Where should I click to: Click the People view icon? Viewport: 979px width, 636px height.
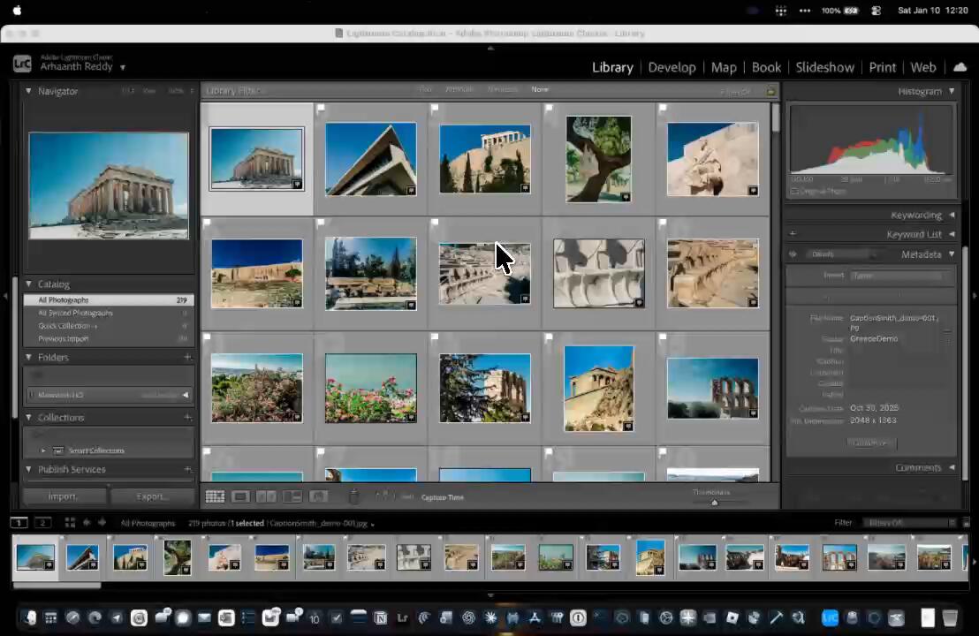[x=319, y=497]
